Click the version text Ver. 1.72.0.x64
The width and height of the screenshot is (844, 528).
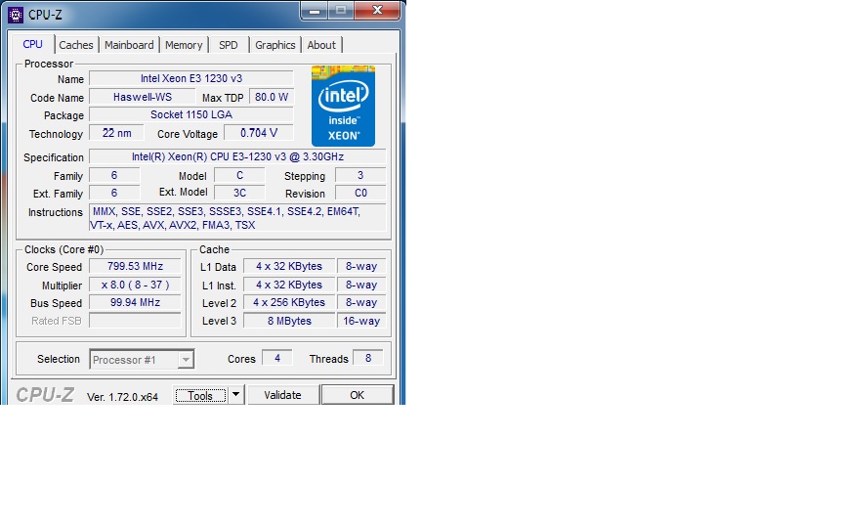tap(122, 397)
